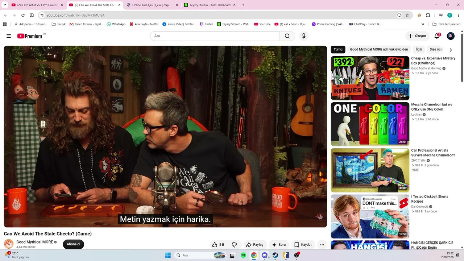Click the Chrome address bar URL
The height and width of the screenshot is (261, 464).
point(75,15)
